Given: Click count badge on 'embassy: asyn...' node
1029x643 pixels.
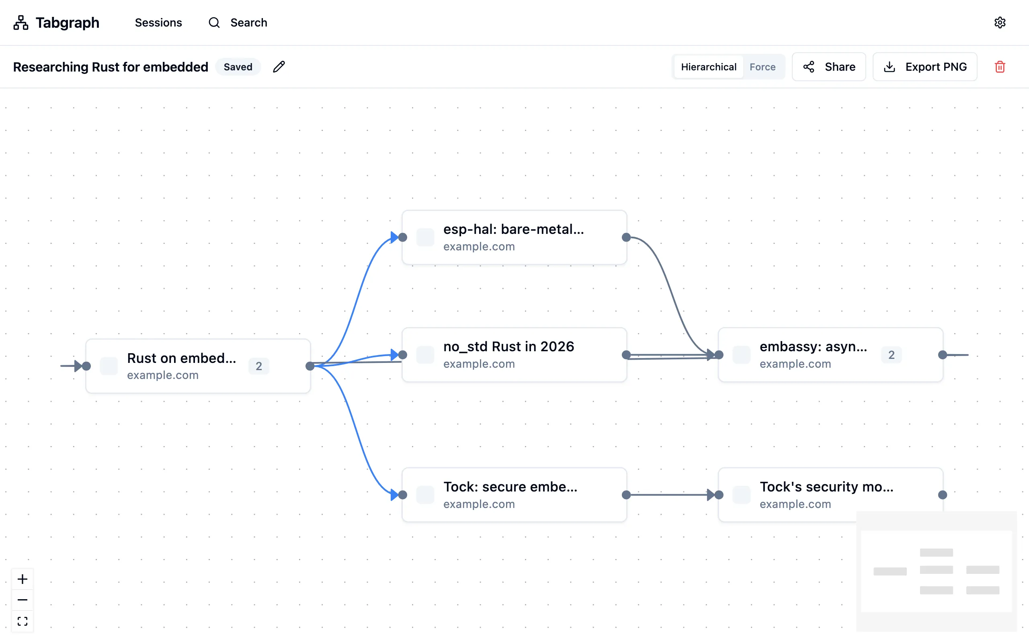Looking at the screenshot, I should 891,355.
